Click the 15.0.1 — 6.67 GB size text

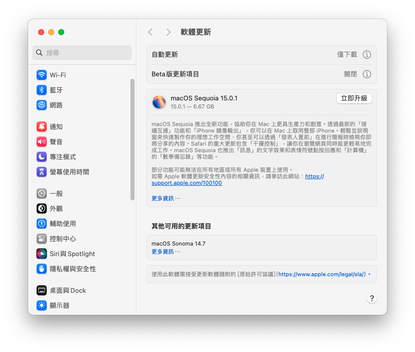click(192, 107)
